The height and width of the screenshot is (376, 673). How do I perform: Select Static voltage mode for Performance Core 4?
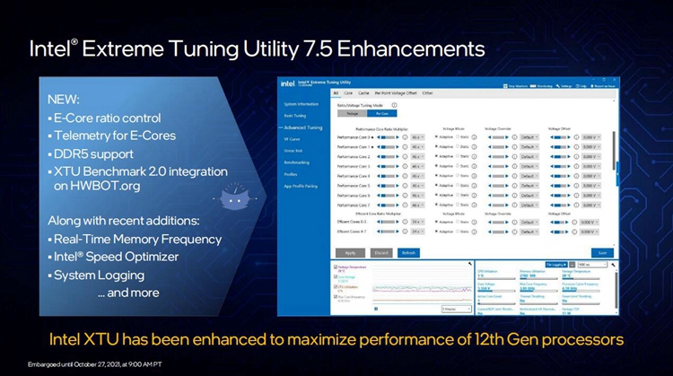pos(463,176)
